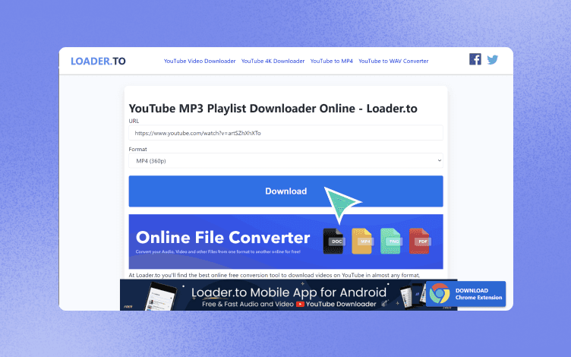571x357 pixels.
Task: Click the Chrome logo icon
Action: point(440,294)
